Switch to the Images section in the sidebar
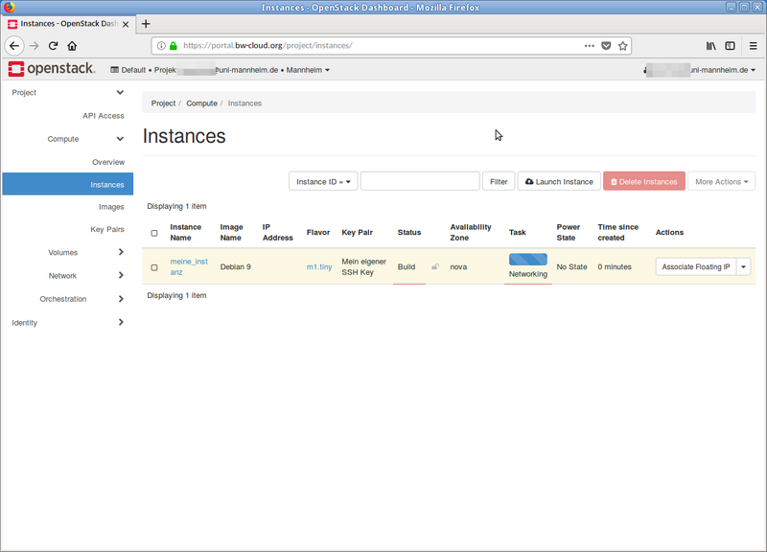This screenshot has height=552, width=767. [x=112, y=206]
